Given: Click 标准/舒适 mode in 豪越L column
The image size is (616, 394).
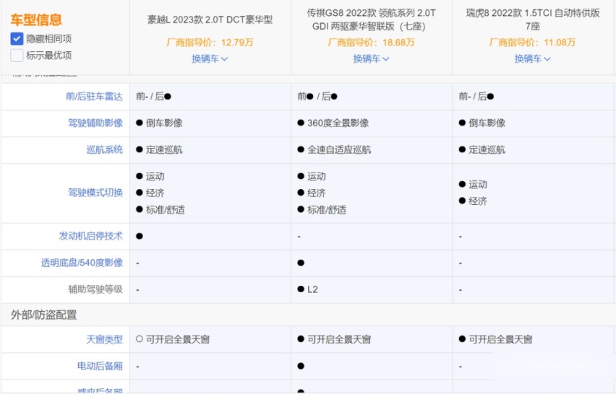Looking at the screenshot, I should pyautogui.click(x=161, y=210).
